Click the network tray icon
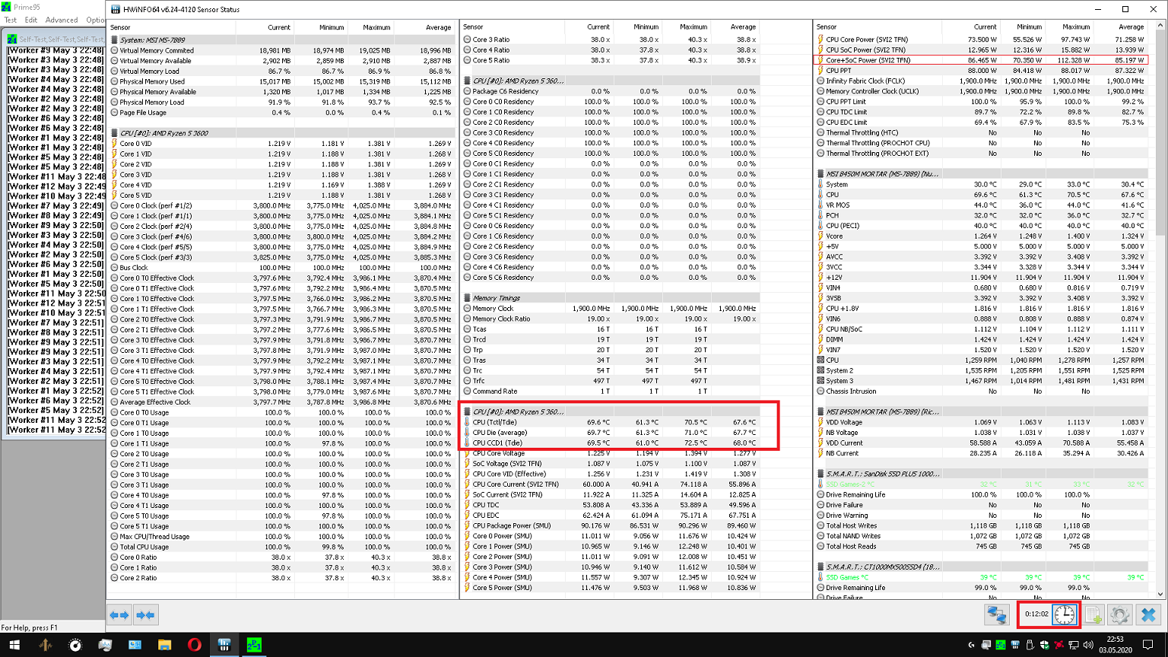Image resolution: width=1168 pixels, height=657 pixels. click(x=1074, y=645)
